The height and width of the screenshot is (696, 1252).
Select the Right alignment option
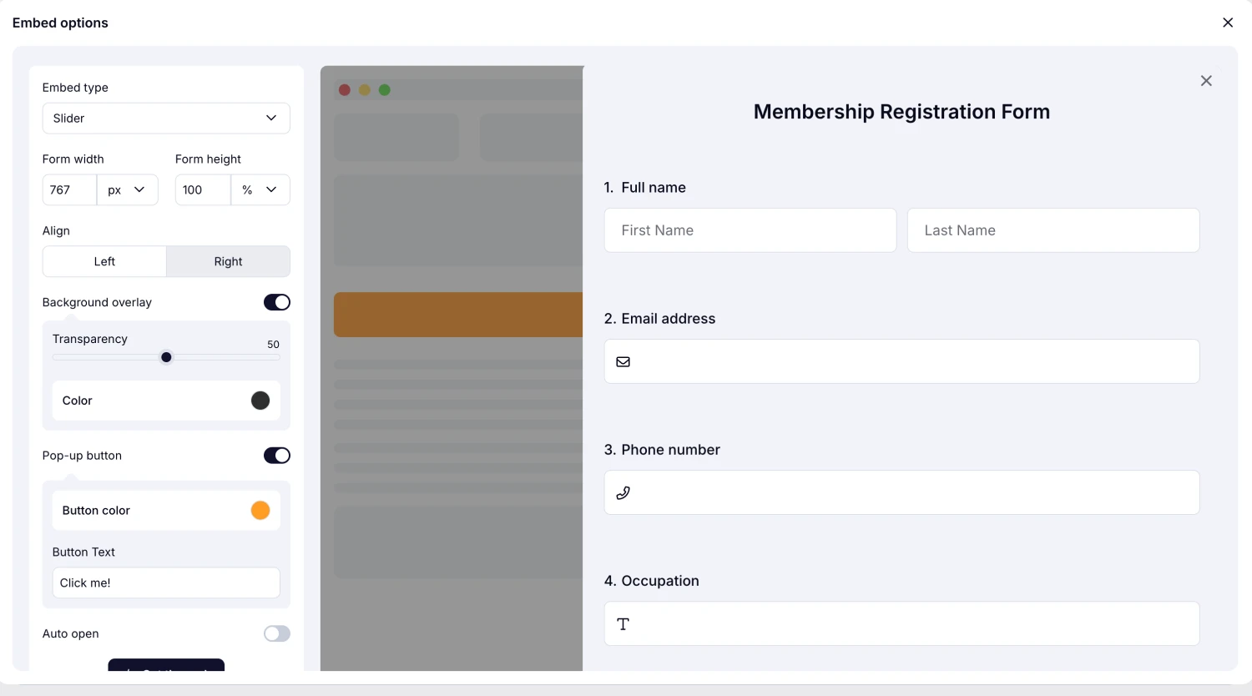pos(228,261)
